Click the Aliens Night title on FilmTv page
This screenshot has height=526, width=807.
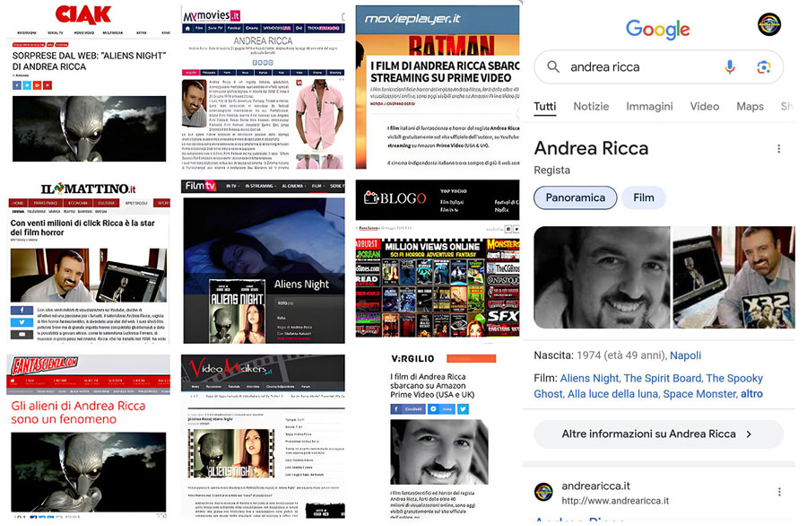pyautogui.click(x=301, y=285)
